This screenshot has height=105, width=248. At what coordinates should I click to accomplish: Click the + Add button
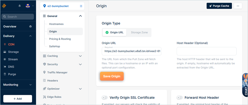click(x=18, y=99)
